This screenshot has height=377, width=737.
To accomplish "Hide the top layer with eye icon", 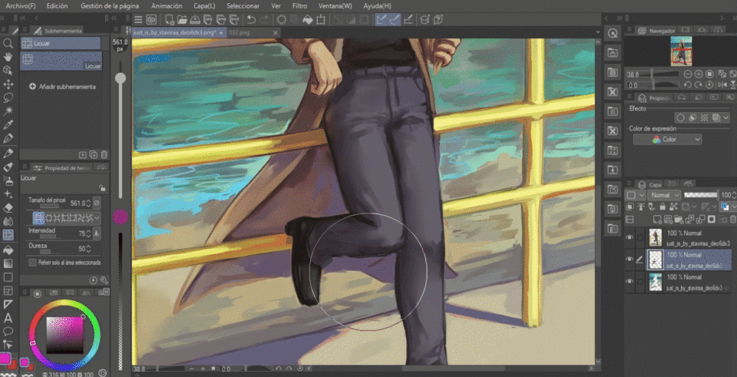I will pos(630,237).
